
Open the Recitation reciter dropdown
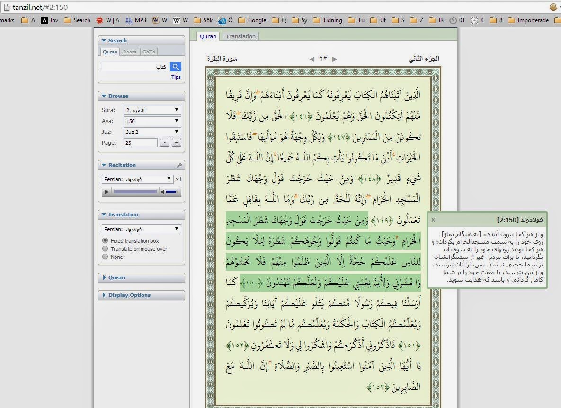pos(137,179)
